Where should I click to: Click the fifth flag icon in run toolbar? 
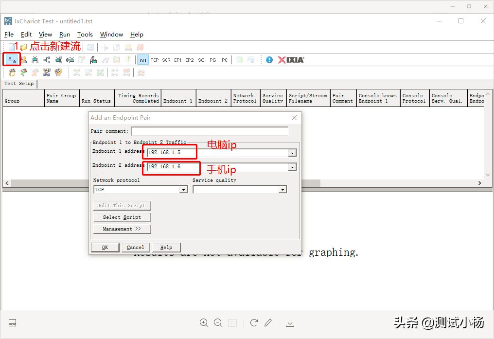coord(58,72)
